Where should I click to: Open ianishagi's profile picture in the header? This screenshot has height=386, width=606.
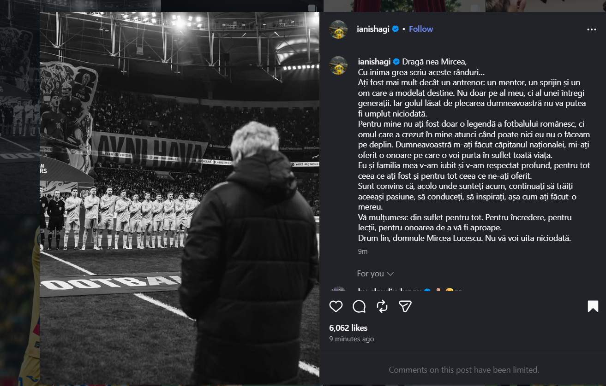338,29
